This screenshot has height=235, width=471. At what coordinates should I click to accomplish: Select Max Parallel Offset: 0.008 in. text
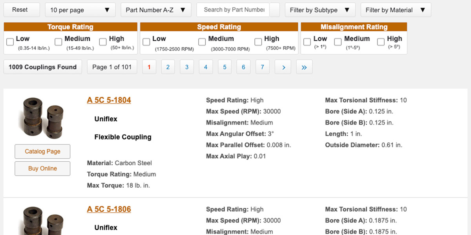(248, 145)
